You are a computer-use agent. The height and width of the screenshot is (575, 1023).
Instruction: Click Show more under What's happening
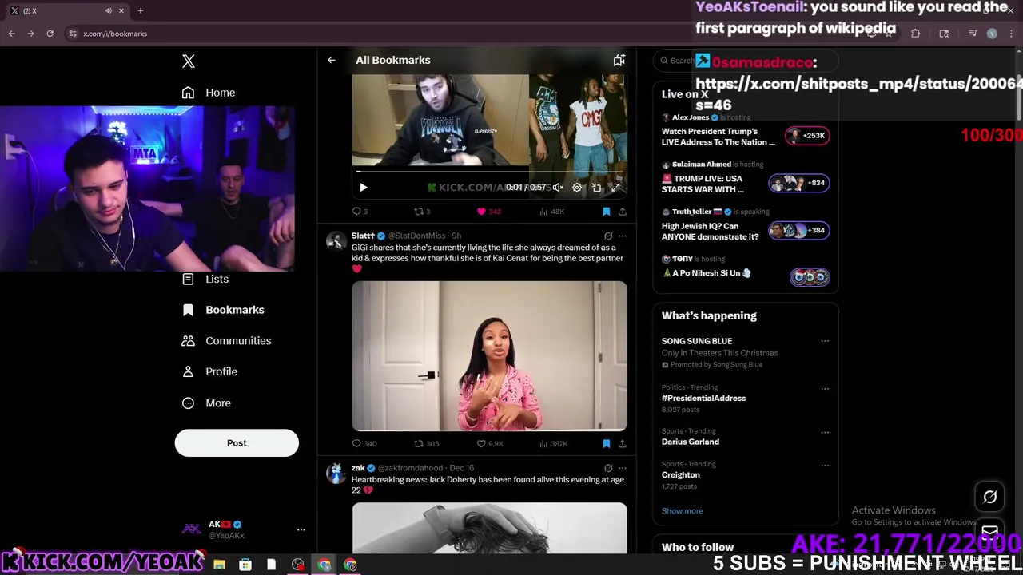click(683, 511)
